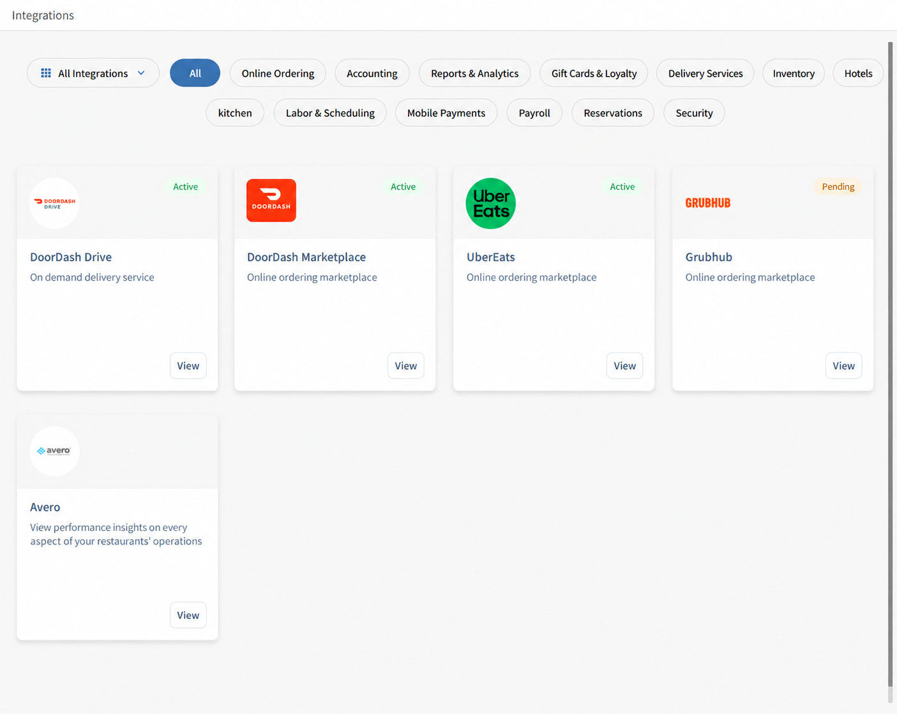Click the Pending status on Grubhub card
The image size is (897, 714).
click(838, 186)
